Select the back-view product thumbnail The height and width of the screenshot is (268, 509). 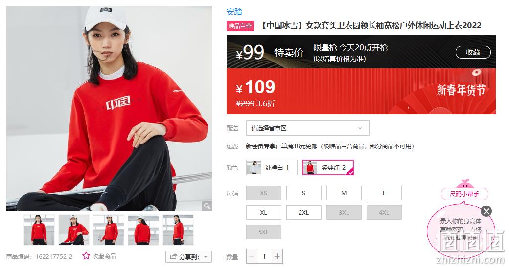[143, 230]
